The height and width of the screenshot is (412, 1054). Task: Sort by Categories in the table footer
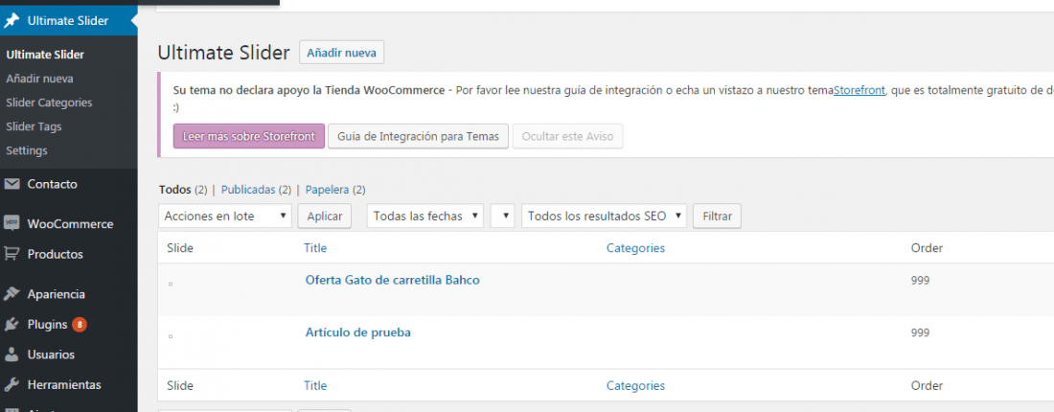click(x=635, y=386)
